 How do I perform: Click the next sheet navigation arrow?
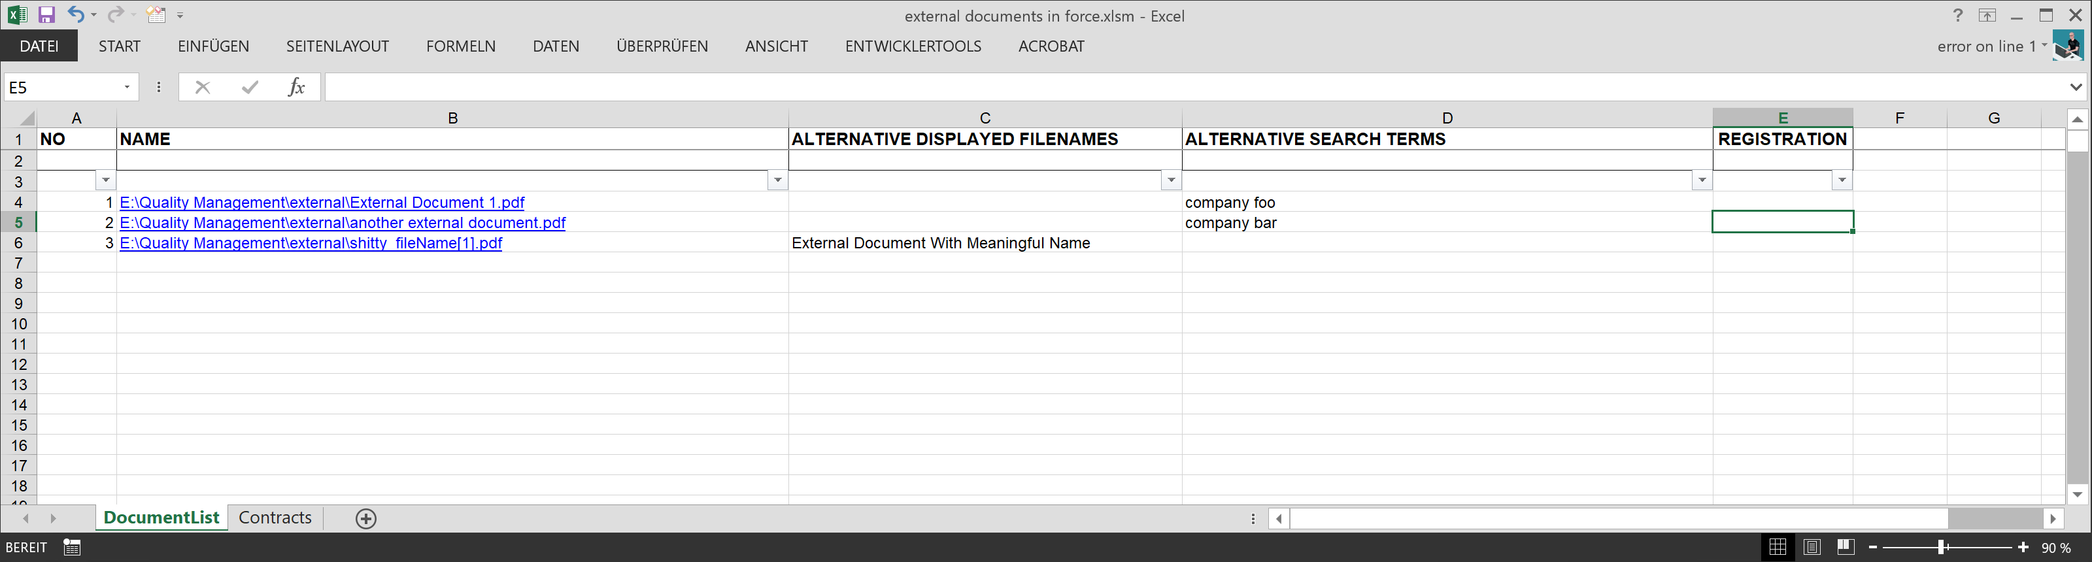(53, 518)
